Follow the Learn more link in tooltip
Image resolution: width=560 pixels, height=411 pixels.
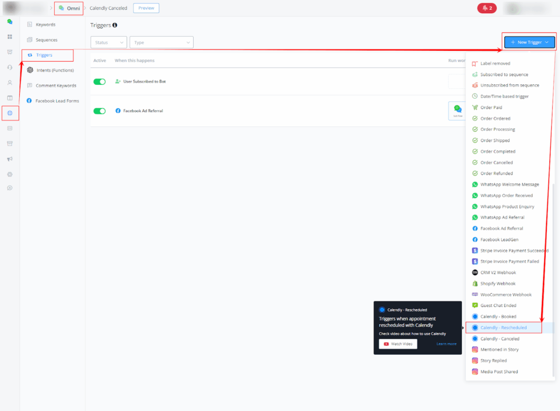click(x=446, y=344)
